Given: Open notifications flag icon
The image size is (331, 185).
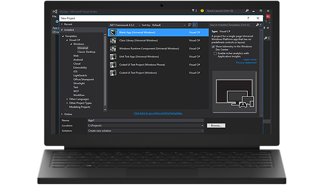Looking at the screenshot, I should coord(193,11).
